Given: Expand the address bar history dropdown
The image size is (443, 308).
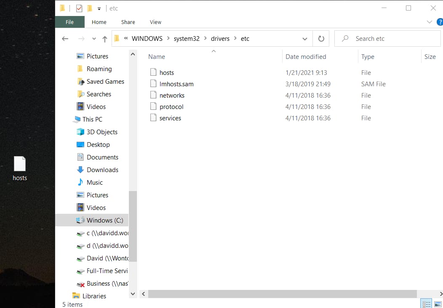Looking at the screenshot, I should (x=305, y=39).
